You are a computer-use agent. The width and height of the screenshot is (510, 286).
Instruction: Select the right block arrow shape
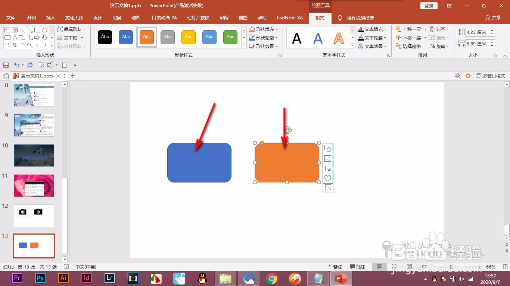(x=37, y=38)
